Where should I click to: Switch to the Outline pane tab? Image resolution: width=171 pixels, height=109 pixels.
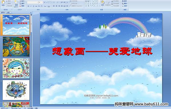tap(8, 12)
